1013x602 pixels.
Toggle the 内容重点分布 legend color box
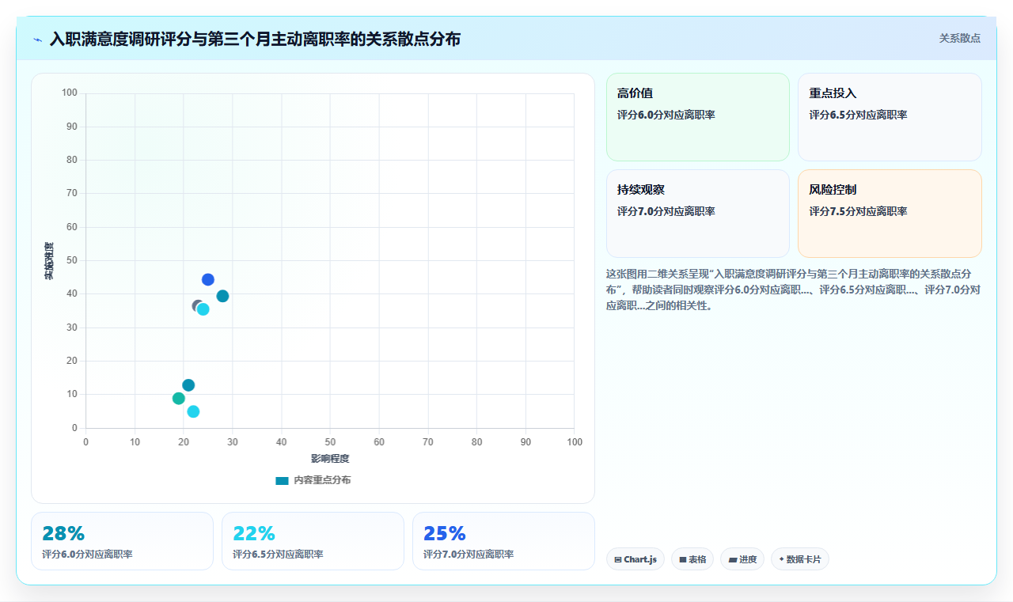pos(282,481)
